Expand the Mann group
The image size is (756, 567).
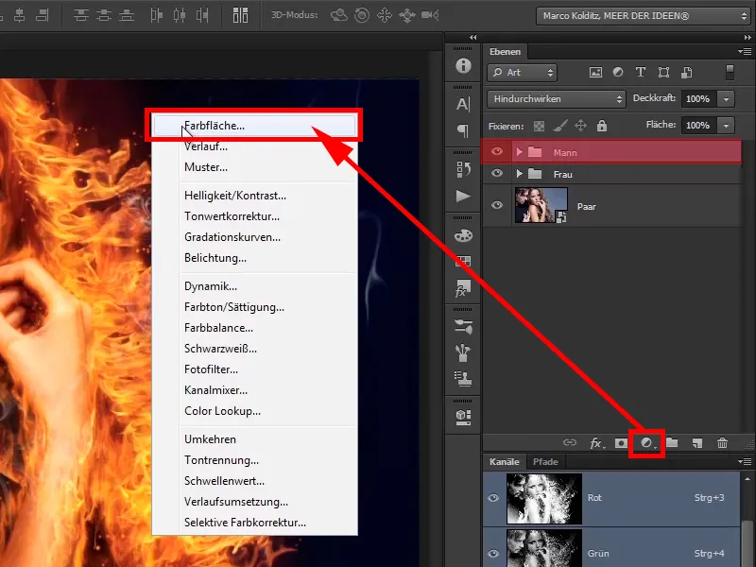pos(519,152)
